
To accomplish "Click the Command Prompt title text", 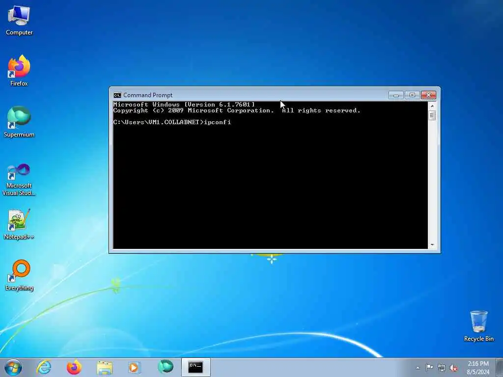I will (148, 95).
